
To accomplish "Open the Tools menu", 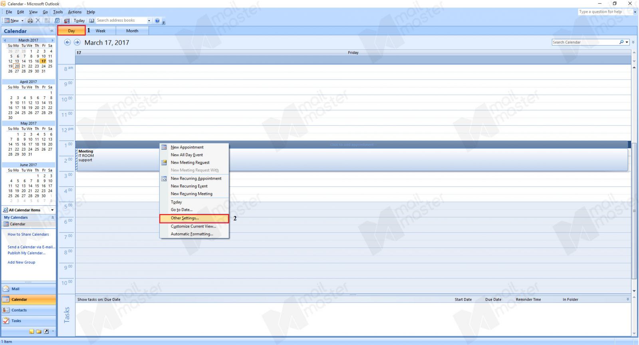I will point(58,12).
